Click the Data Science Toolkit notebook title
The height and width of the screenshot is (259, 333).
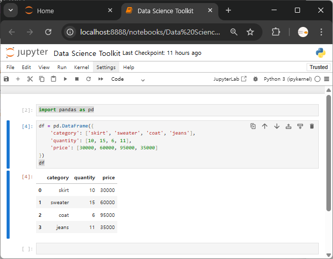[87, 53]
